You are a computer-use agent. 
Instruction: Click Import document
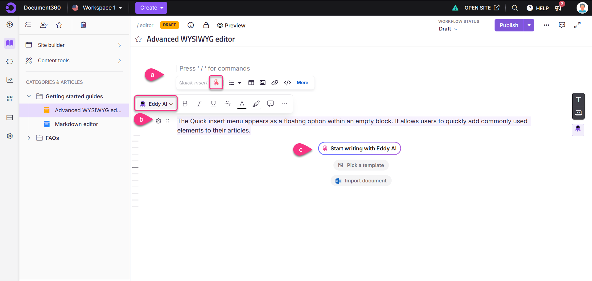[x=361, y=181]
